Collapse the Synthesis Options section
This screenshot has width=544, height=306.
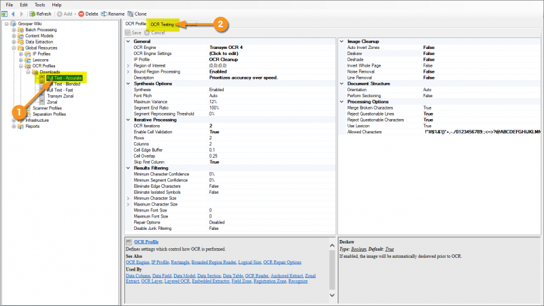pyautogui.click(x=128, y=84)
